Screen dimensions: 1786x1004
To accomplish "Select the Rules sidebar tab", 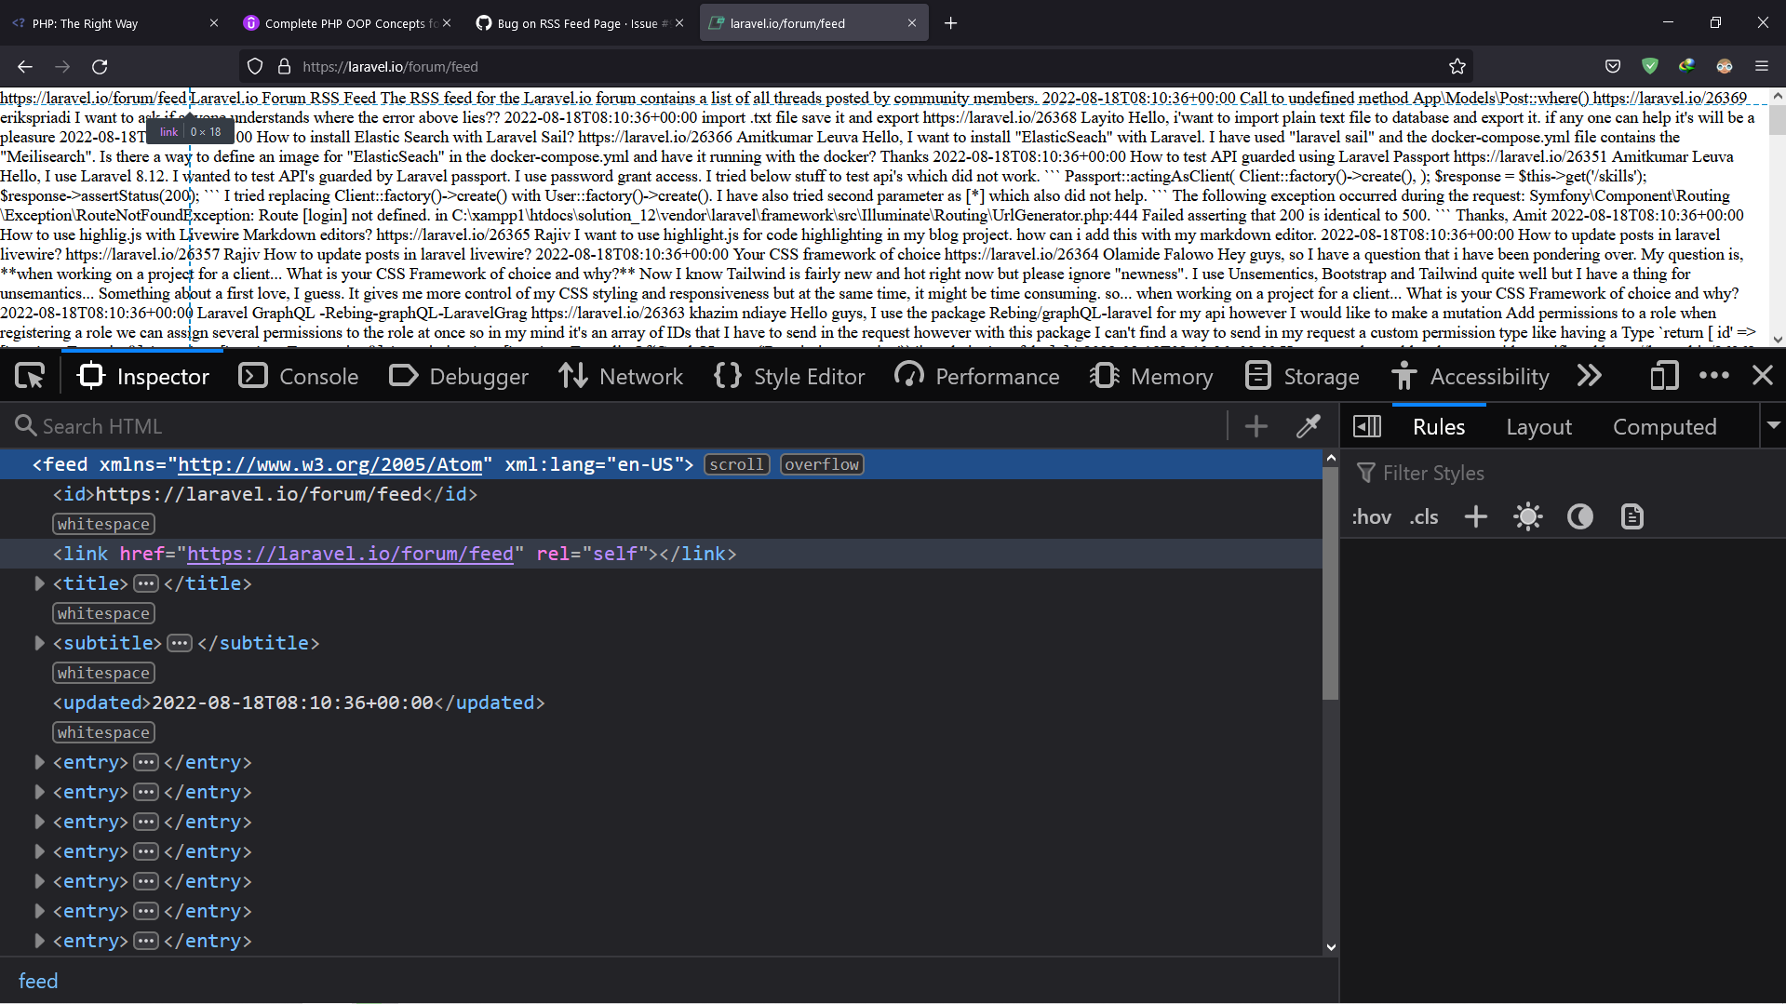I will tap(1439, 426).
